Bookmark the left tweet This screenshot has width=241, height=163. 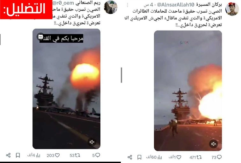tap(18, 155)
